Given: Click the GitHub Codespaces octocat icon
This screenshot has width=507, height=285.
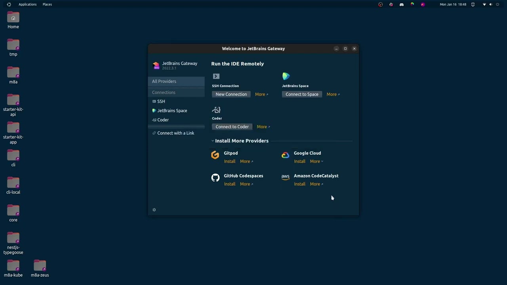Looking at the screenshot, I should coord(215,178).
